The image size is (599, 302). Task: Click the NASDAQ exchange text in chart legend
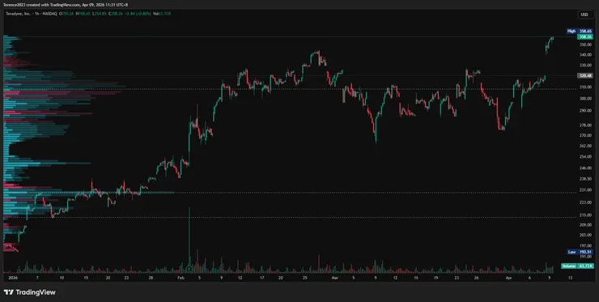[49, 14]
